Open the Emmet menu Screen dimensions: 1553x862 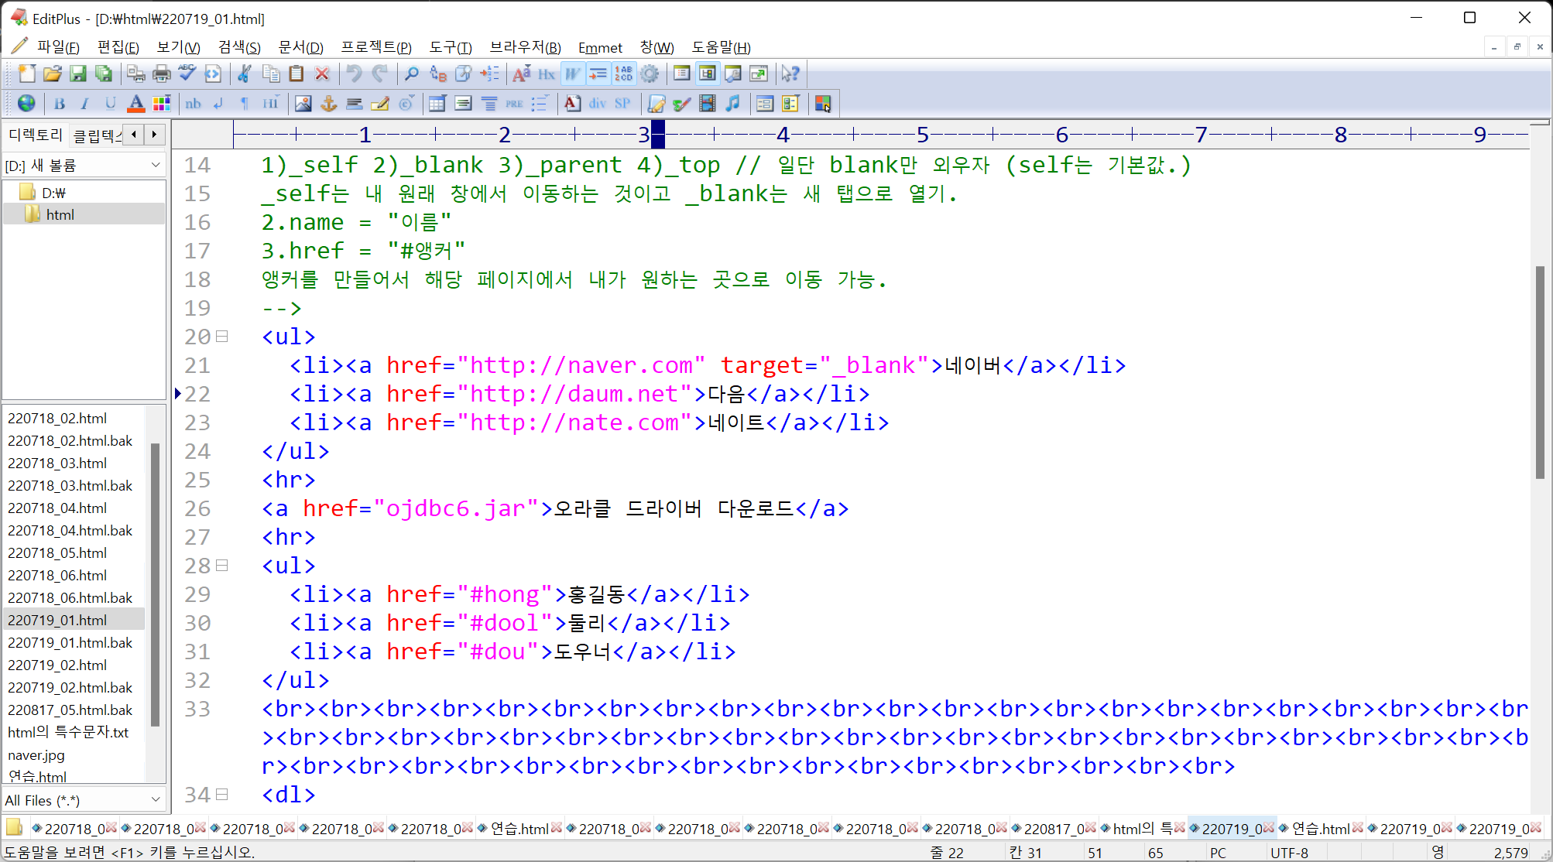click(600, 47)
